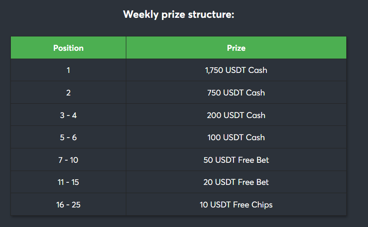The image size is (368, 227).
Task: Click the 16 - 25 position cell
Action: point(68,204)
